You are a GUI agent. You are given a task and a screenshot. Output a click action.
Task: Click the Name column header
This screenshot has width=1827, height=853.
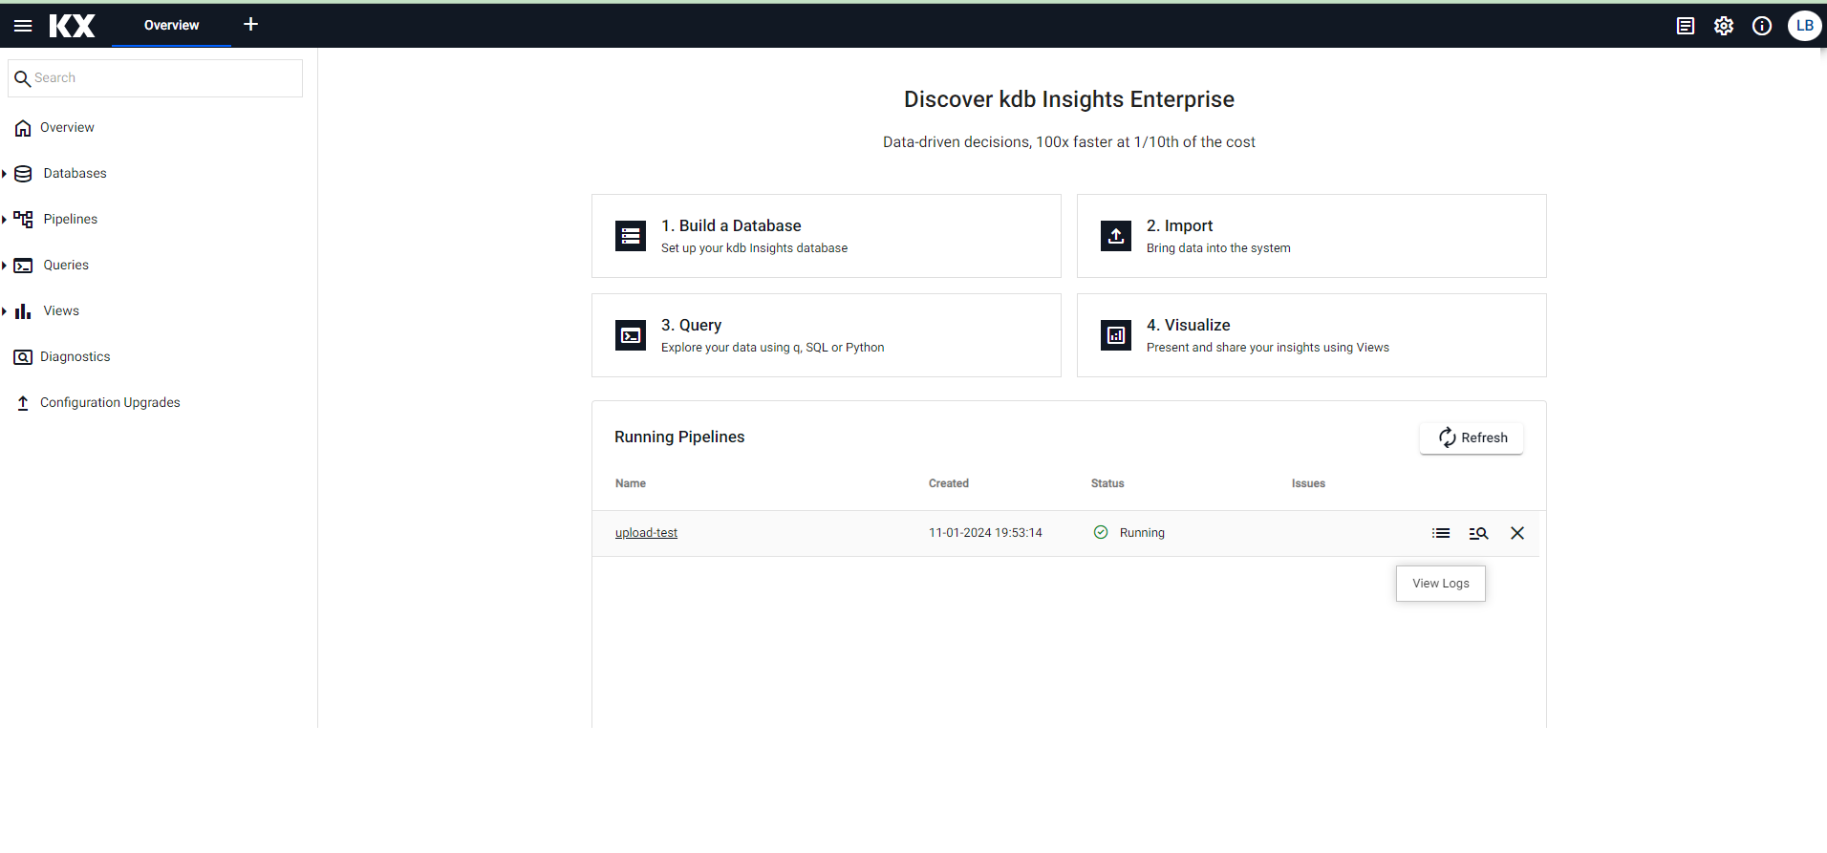click(631, 483)
